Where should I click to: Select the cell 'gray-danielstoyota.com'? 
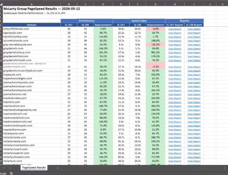[31, 45]
